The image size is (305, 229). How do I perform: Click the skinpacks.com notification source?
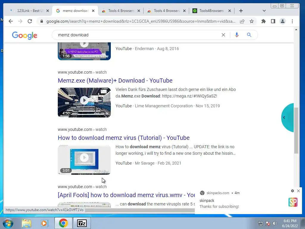218,193
